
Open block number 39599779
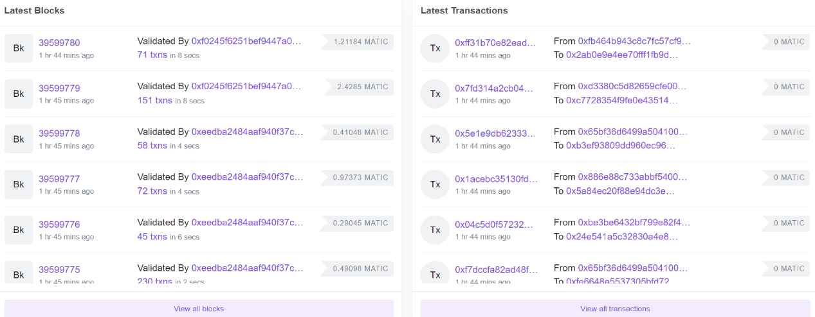point(59,88)
